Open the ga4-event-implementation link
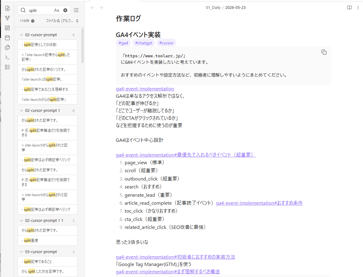The image size is (363, 277). [x=145, y=89]
